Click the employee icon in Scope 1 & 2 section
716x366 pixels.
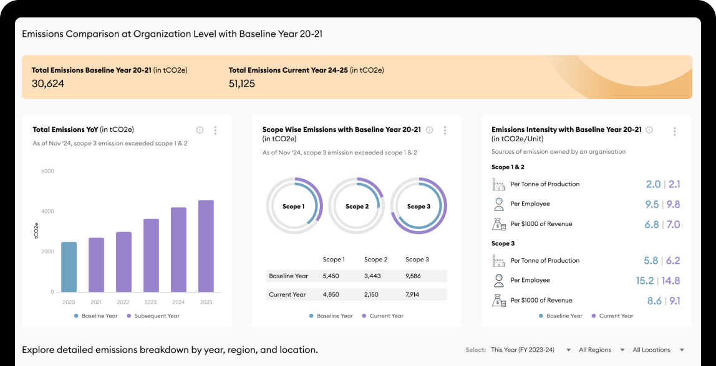[498, 204]
